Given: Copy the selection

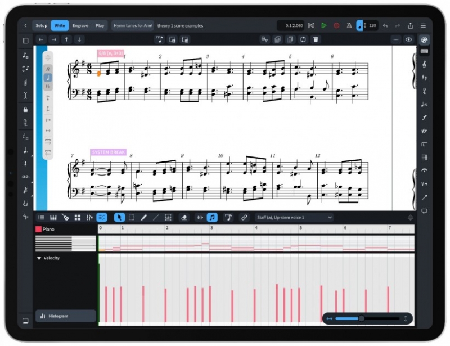Looking at the screenshot, I should pos(277,39).
